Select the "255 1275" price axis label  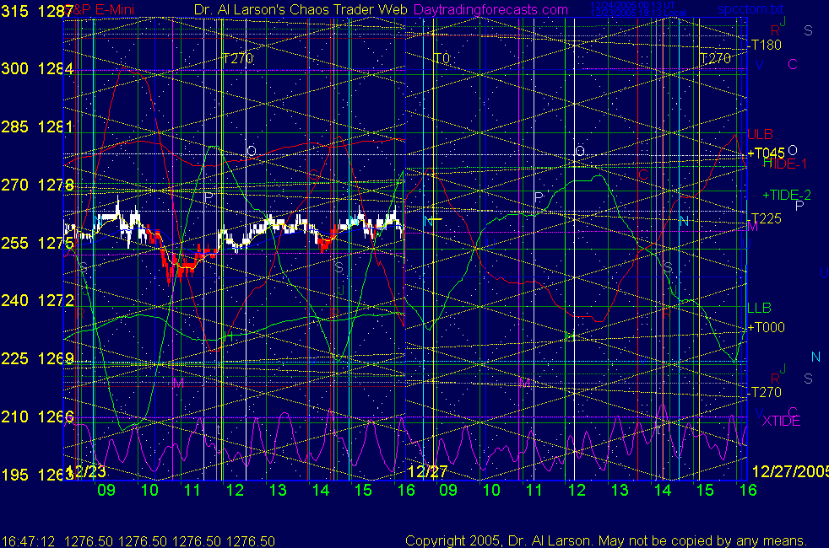[x=36, y=243]
